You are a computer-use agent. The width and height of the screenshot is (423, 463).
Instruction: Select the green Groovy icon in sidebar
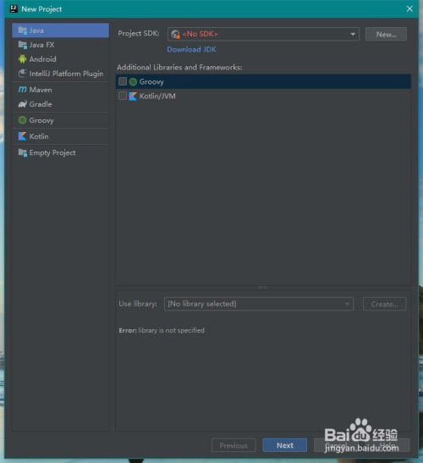(23, 120)
